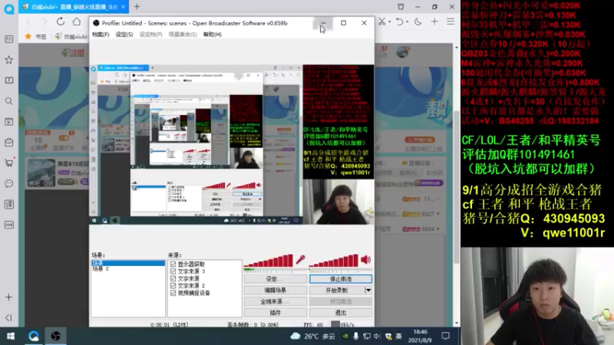This screenshot has width=614, height=345.
Task: Click the browser logo icon at top of sidebar
Action: point(8,8)
